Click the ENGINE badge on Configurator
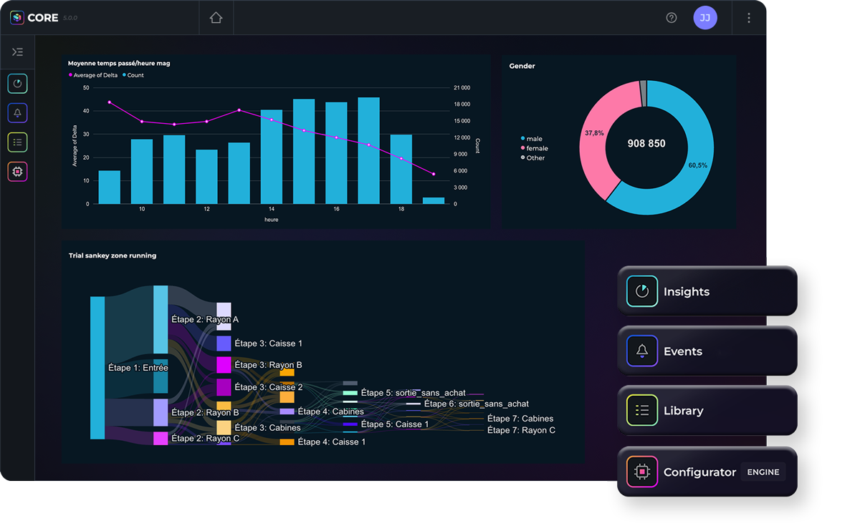860x531 pixels. click(763, 472)
